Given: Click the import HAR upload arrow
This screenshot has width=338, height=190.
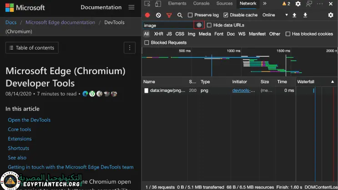Looking at the screenshot, I should tap(294, 15).
